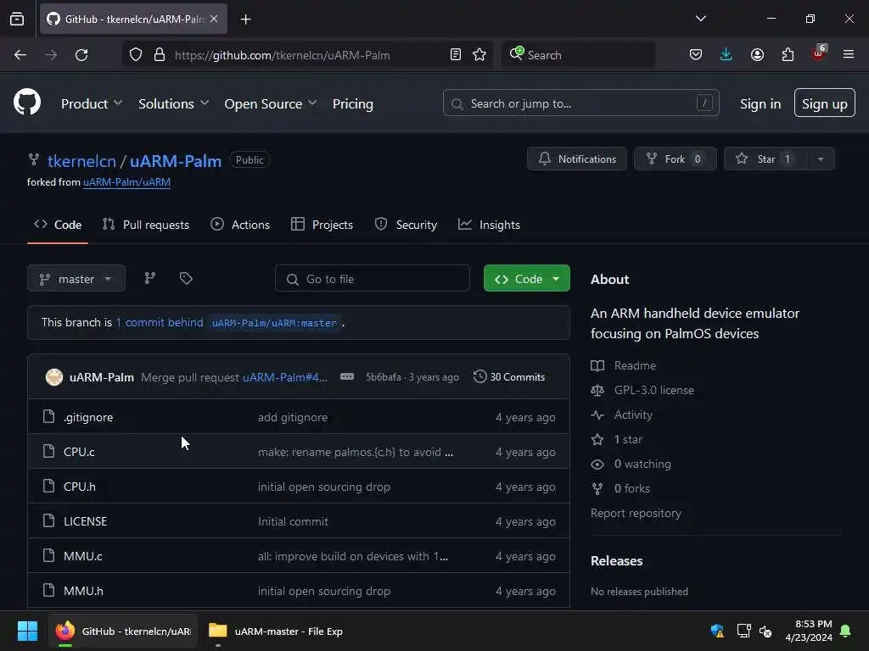869x651 pixels.
Task: Open Firefox downloads panel
Action: tap(726, 55)
